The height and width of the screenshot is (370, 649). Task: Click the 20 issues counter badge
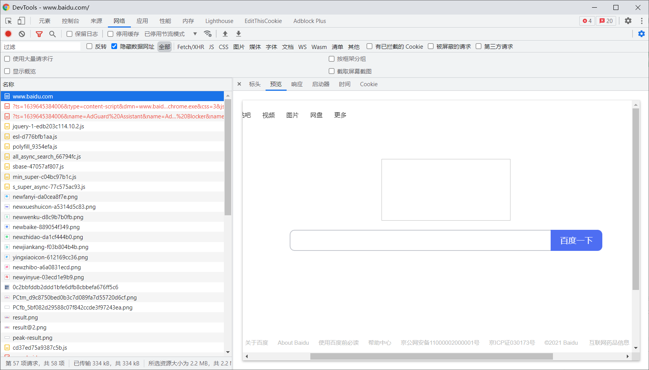pyautogui.click(x=606, y=21)
